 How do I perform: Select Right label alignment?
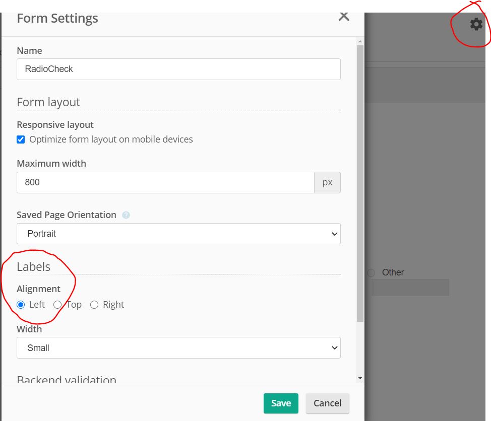94,305
